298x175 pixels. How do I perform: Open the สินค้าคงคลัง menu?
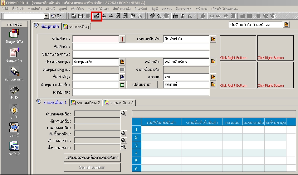coord(122,9)
